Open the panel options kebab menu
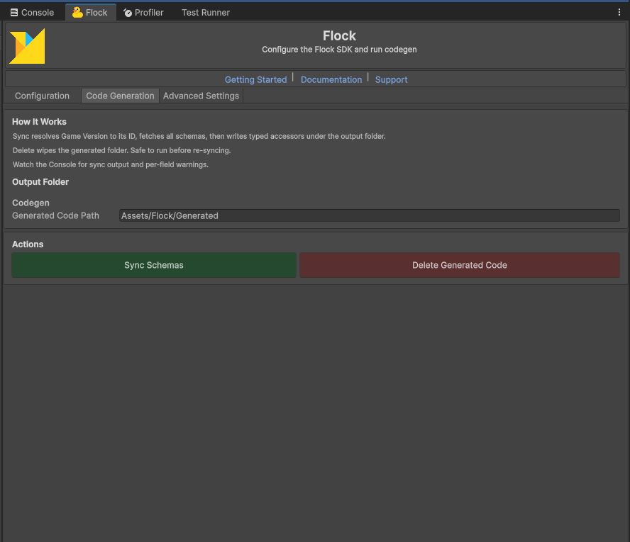 coord(619,13)
